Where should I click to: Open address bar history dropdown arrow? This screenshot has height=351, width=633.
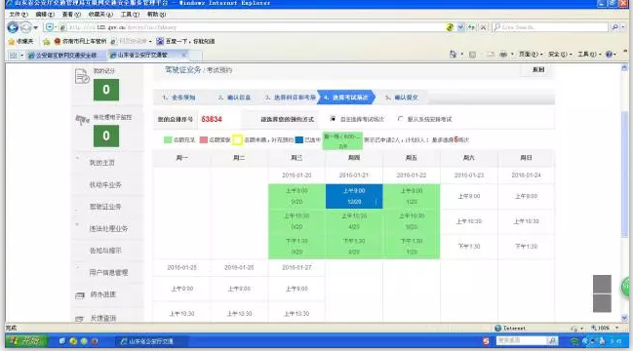coord(460,27)
